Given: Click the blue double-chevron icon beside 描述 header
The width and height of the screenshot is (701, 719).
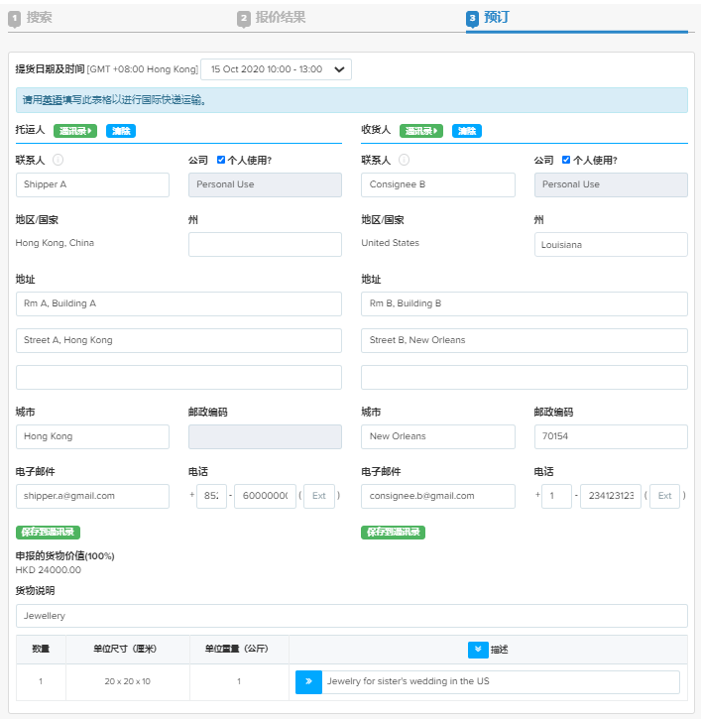Looking at the screenshot, I should pyautogui.click(x=478, y=650).
